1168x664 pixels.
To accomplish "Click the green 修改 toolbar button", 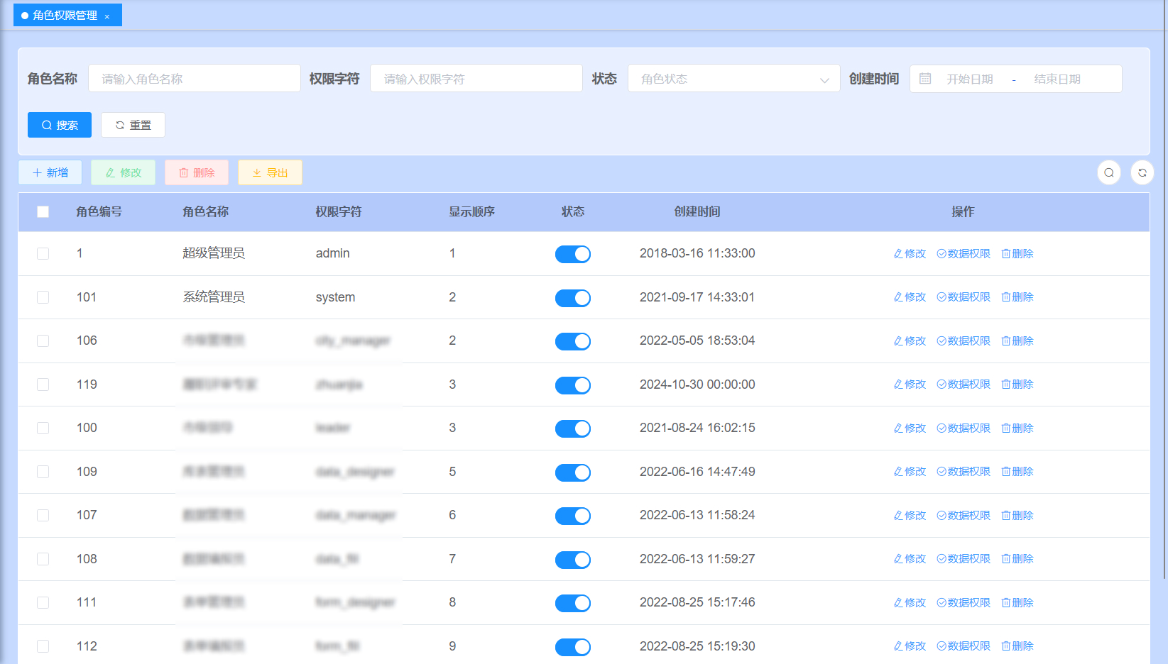I will pos(124,172).
